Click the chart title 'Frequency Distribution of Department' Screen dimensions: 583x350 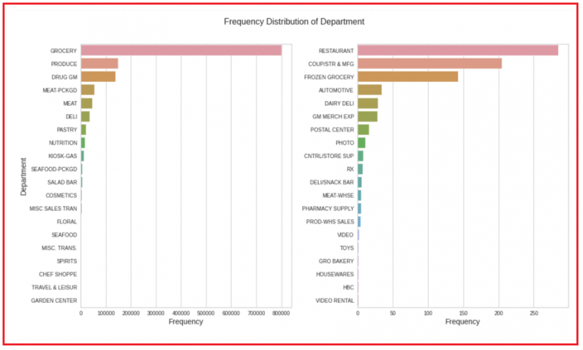pyautogui.click(x=294, y=21)
